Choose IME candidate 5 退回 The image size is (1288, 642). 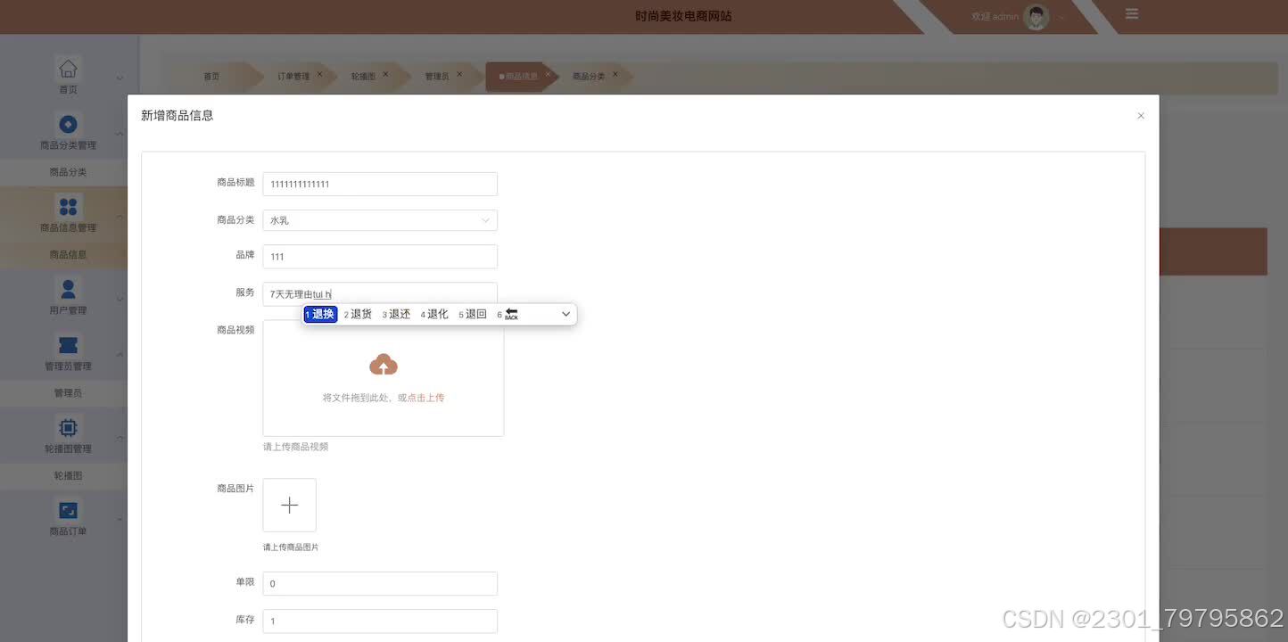[x=473, y=314]
